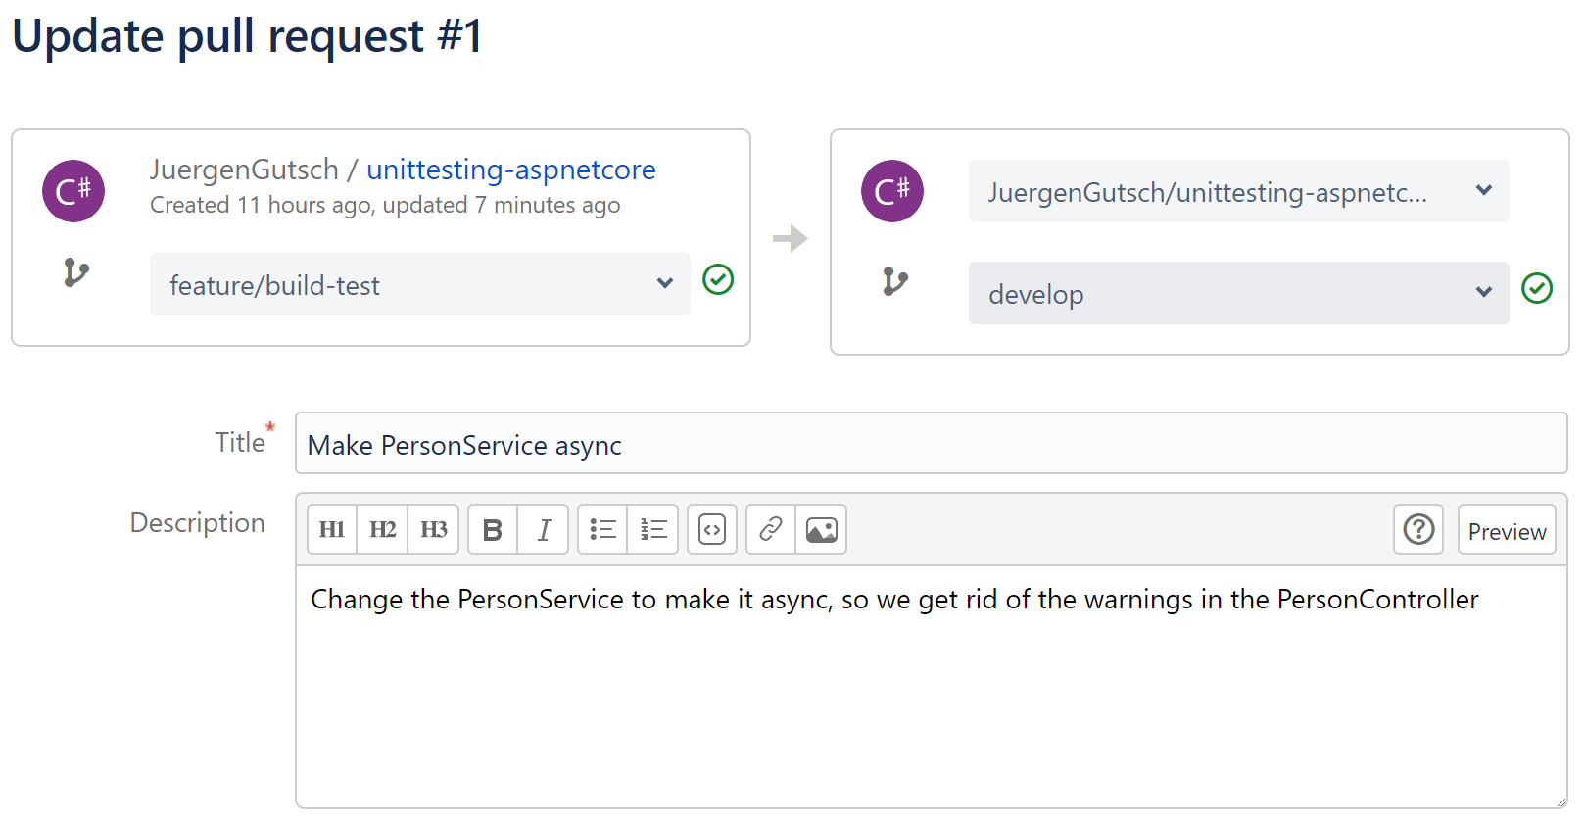Click the Title input field

coord(931,445)
